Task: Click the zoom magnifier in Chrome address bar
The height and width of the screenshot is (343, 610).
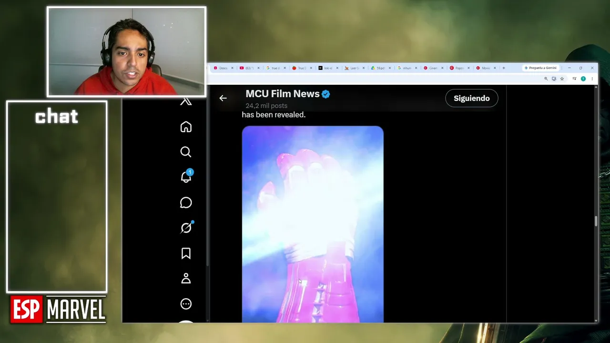Action: 546,79
